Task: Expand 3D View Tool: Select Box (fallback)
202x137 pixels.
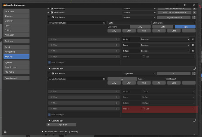Action: 43,132
